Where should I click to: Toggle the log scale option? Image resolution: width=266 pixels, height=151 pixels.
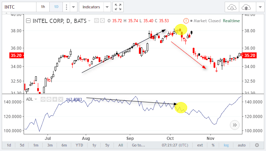[226, 145]
